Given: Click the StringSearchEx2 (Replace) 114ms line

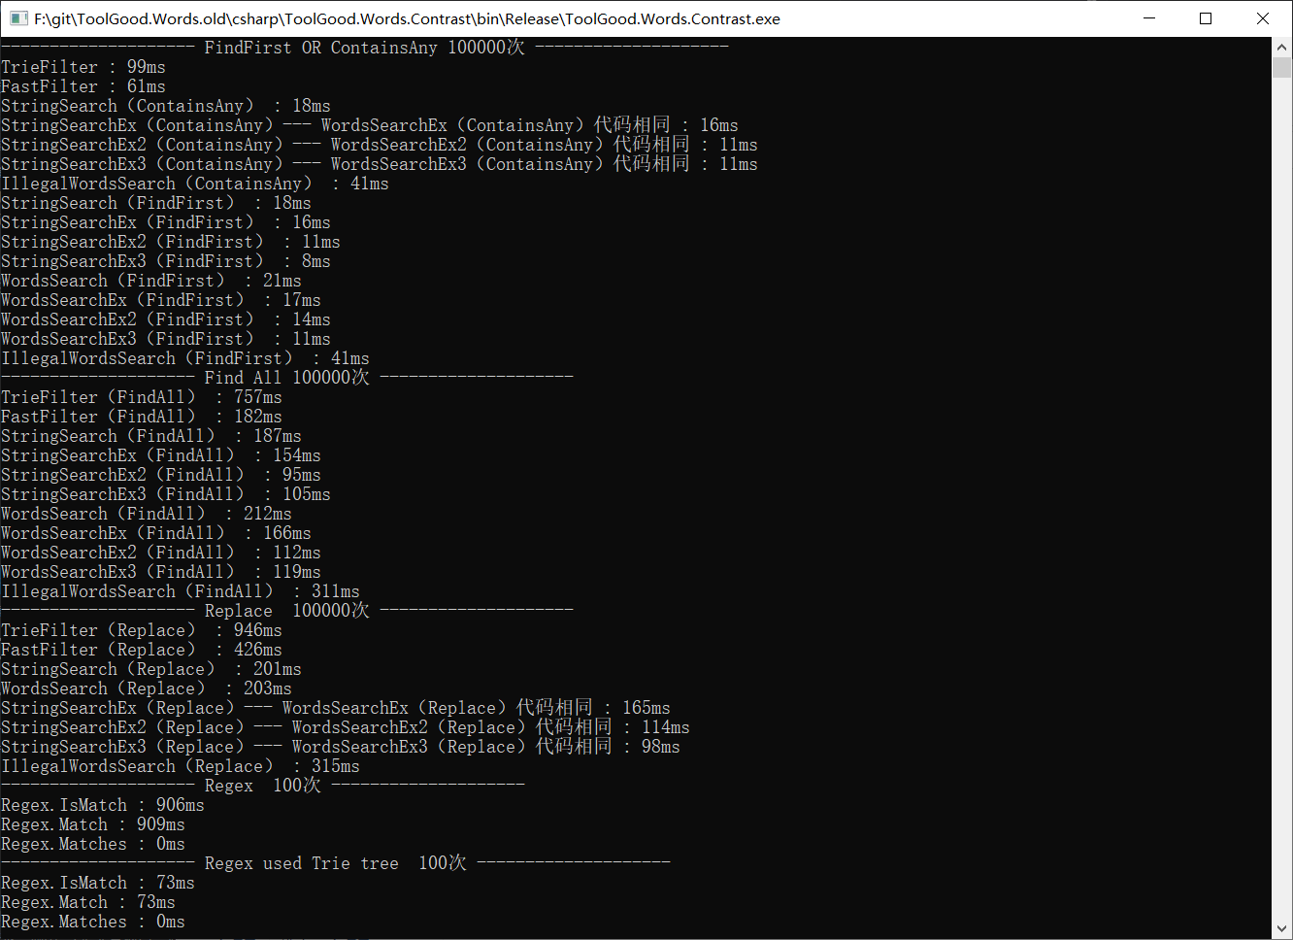Looking at the screenshot, I should pos(346,727).
